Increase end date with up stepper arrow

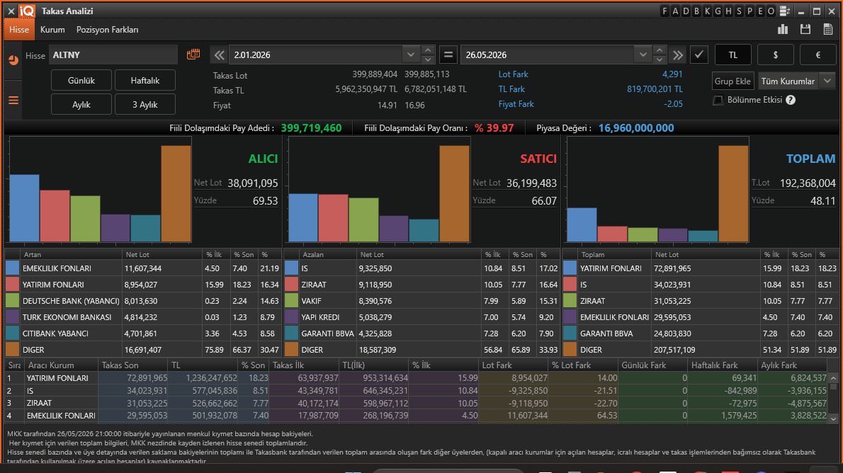click(x=660, y=50)
